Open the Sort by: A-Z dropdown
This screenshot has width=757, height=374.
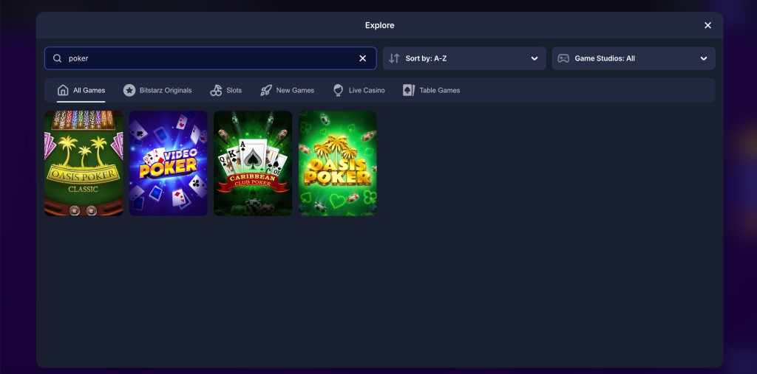464,58
